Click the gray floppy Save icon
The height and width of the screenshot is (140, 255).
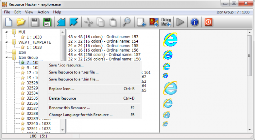(35, 22)
